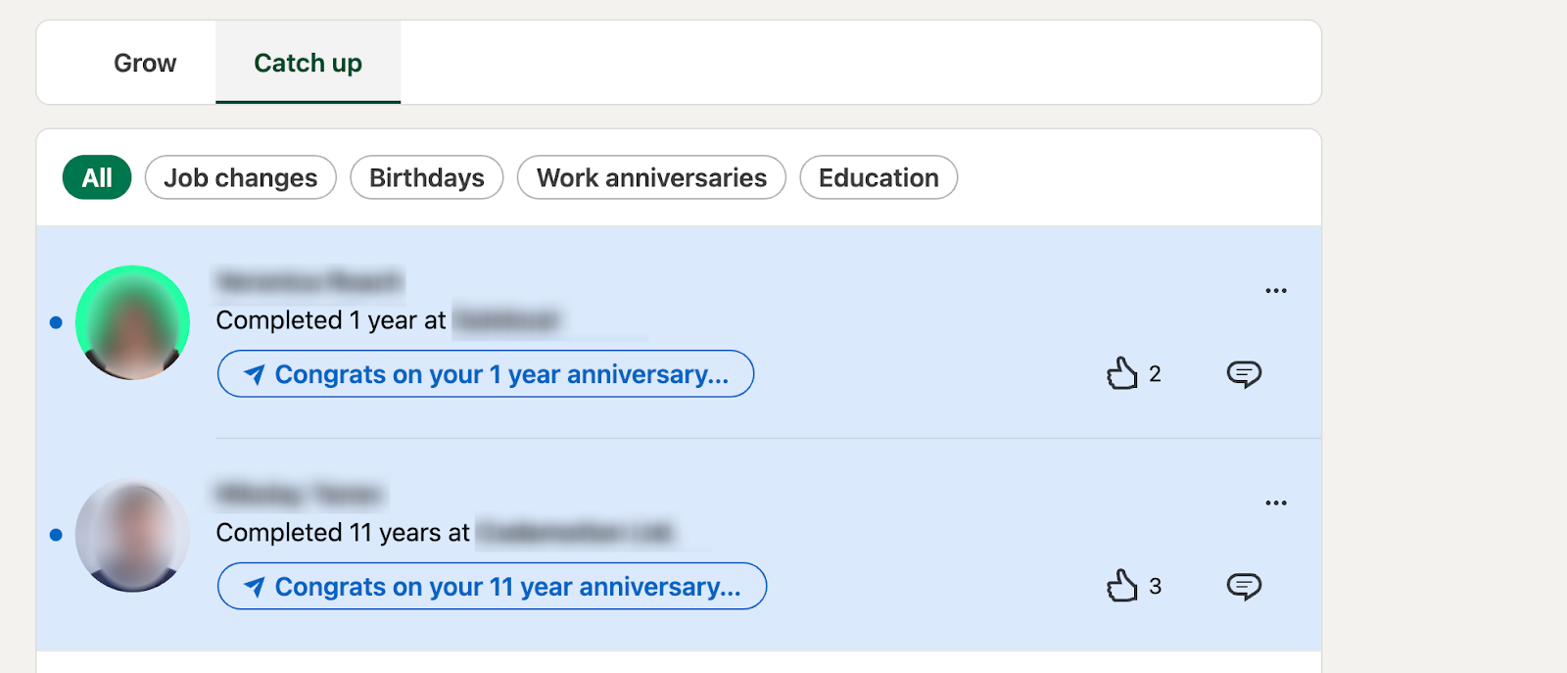Select the All filter chip
The width and height of the screenshot is (1567, 673).
pos(97,178)
